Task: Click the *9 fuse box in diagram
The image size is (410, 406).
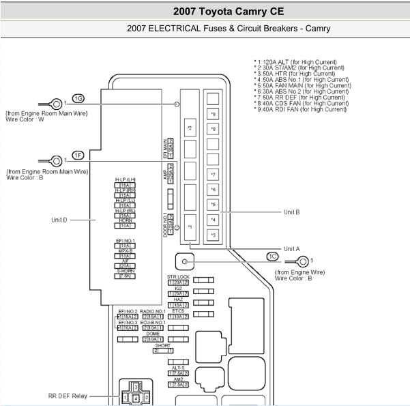Action: [x=213, y=114]
